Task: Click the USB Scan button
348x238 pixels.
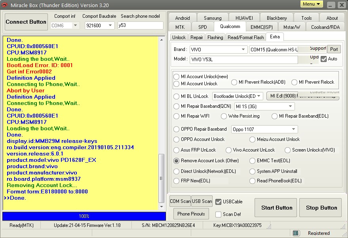Action: pyautogui.click(x=202, y=201)
